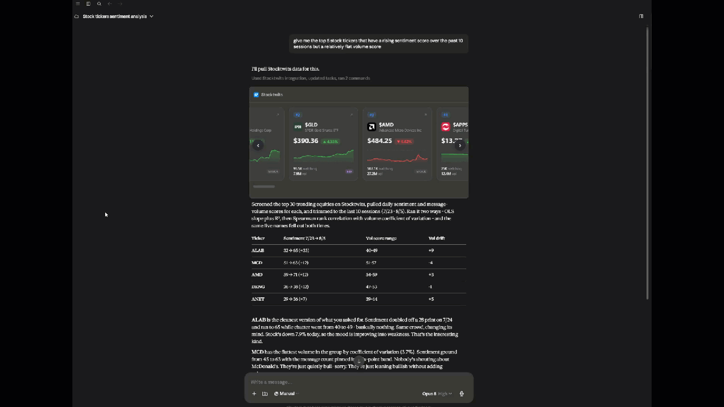The width and height of the screenshot is (724, 407).
Task: Click the ANET ticker cell in the table
Action: point(258,299)
